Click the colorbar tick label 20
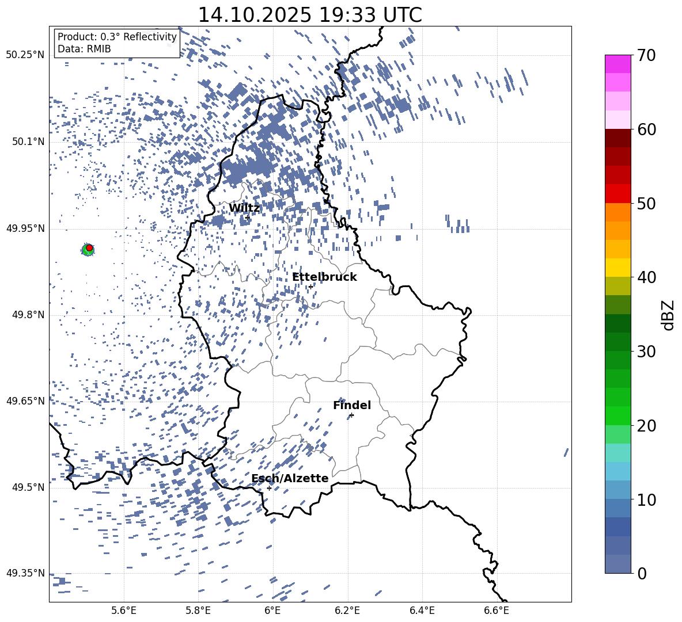The image size is (682, 622). point(647,425)
